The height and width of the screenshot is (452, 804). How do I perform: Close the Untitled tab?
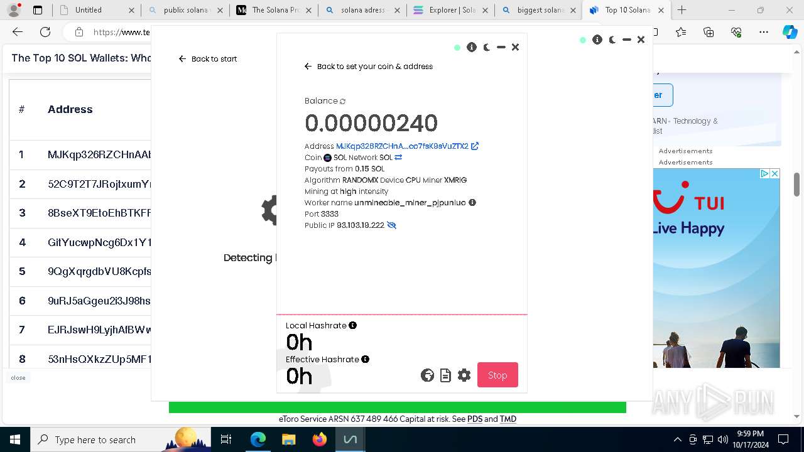click(131, 10)
